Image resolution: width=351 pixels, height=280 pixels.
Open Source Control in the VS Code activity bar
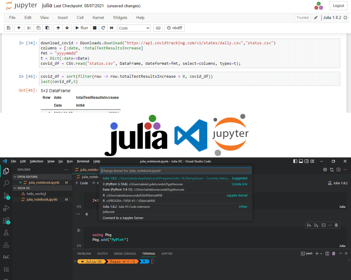click(6, 196)
